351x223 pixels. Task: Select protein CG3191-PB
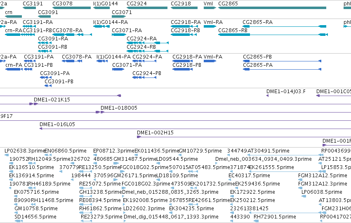pos(38,65)
